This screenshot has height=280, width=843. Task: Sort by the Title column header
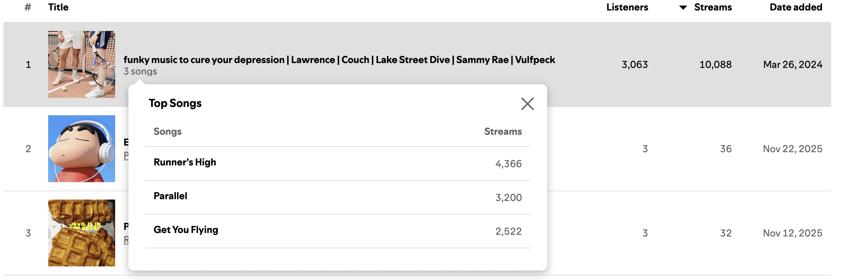point(58,7)
